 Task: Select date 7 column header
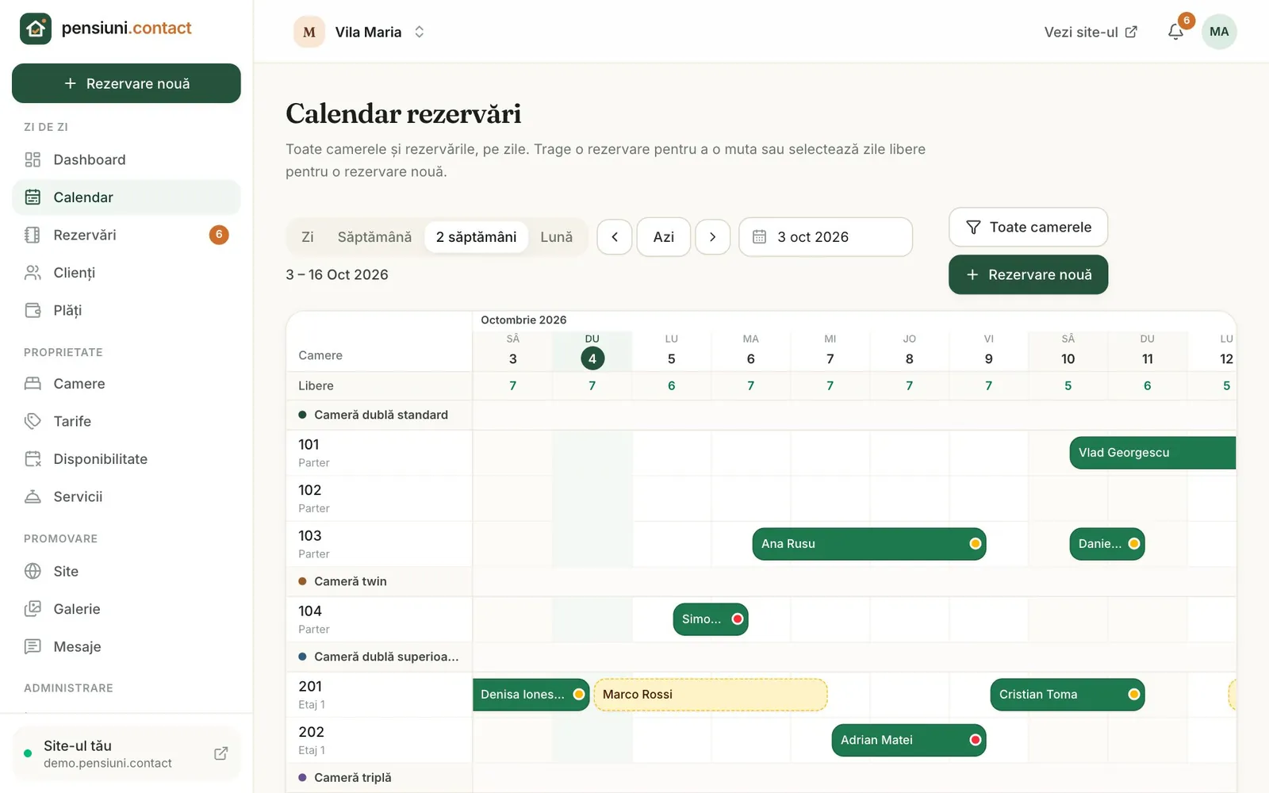point(830,351)
